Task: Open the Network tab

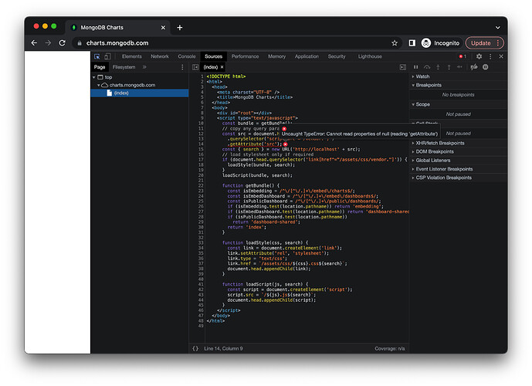Action: click(x=160, y=56)
